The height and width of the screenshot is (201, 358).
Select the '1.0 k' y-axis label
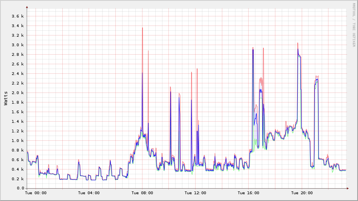pos(18,141)
